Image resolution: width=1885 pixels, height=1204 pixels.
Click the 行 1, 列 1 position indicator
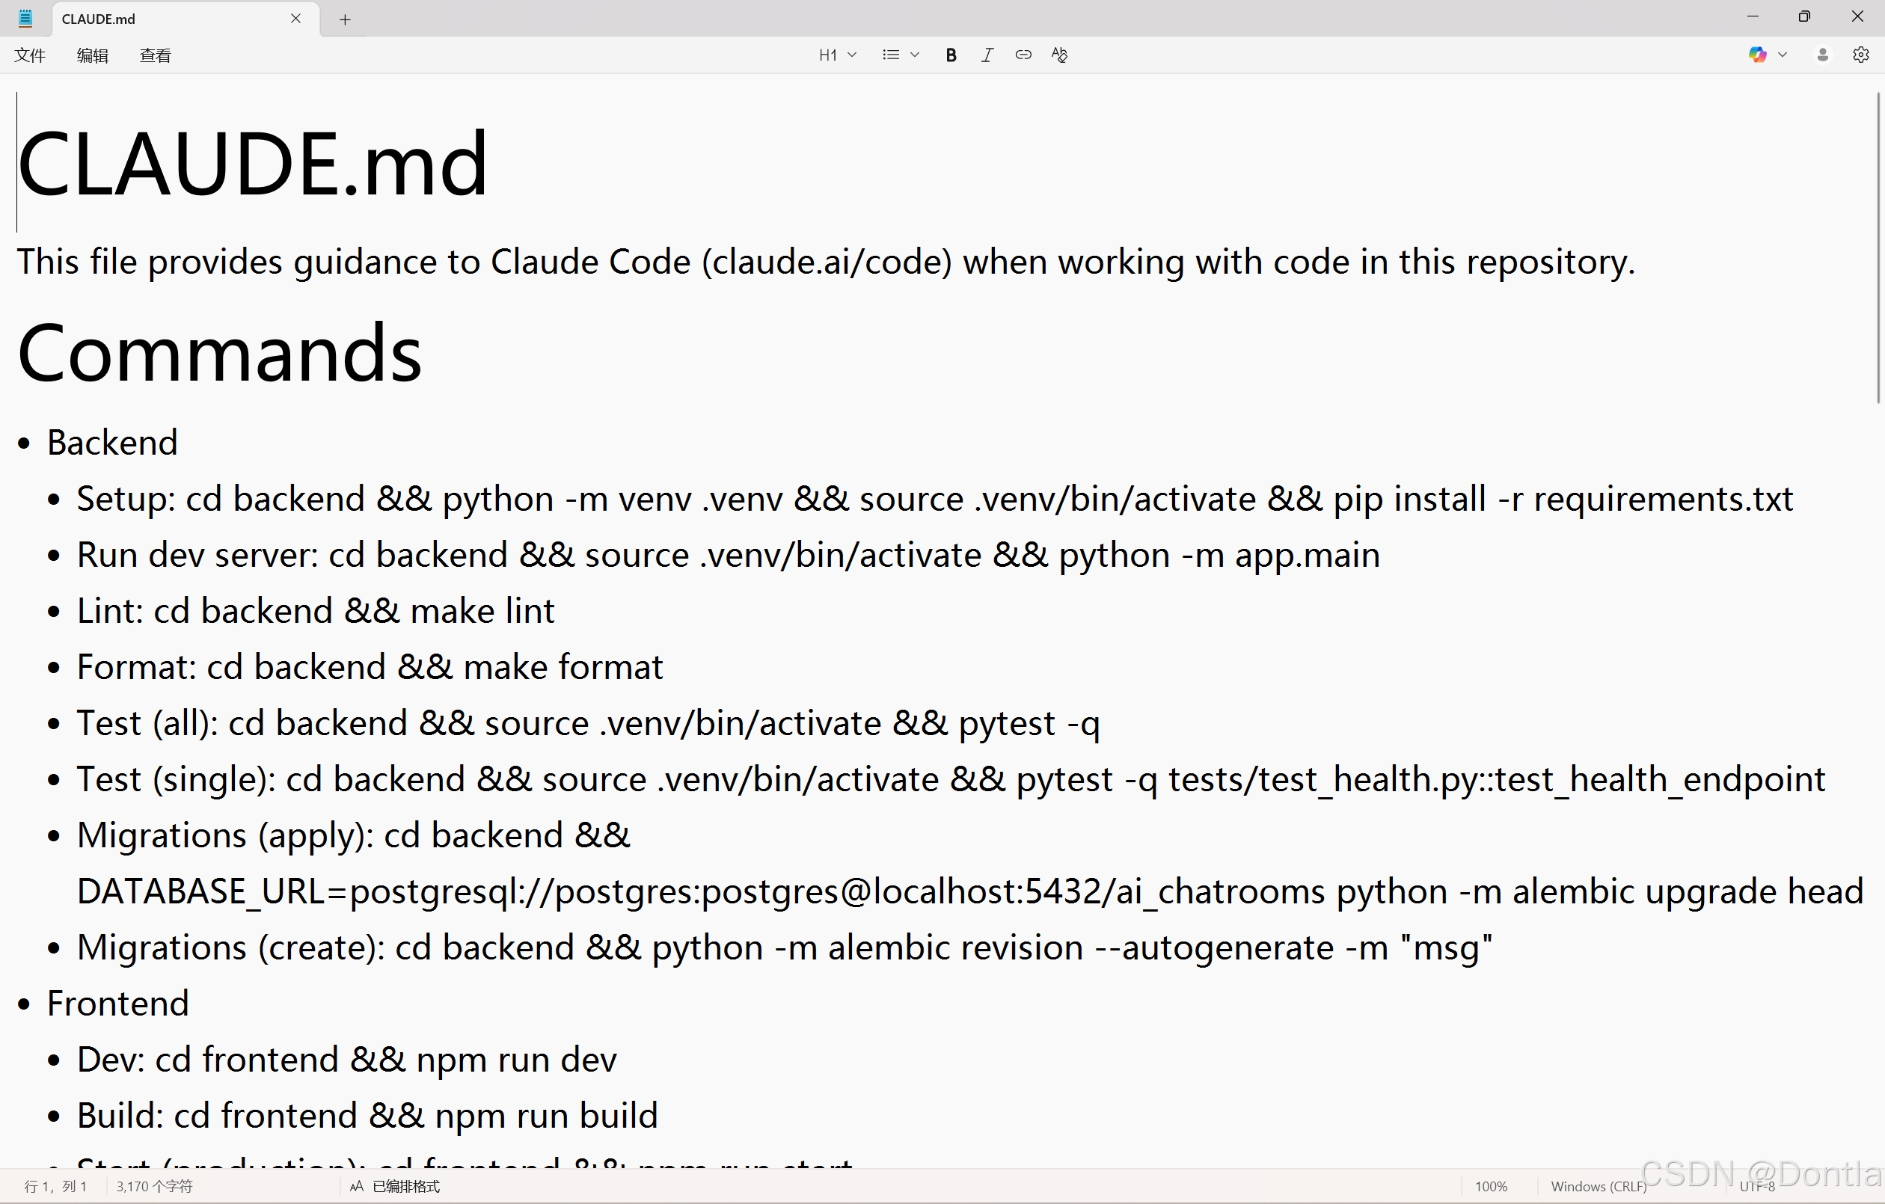click(55, 1186)
